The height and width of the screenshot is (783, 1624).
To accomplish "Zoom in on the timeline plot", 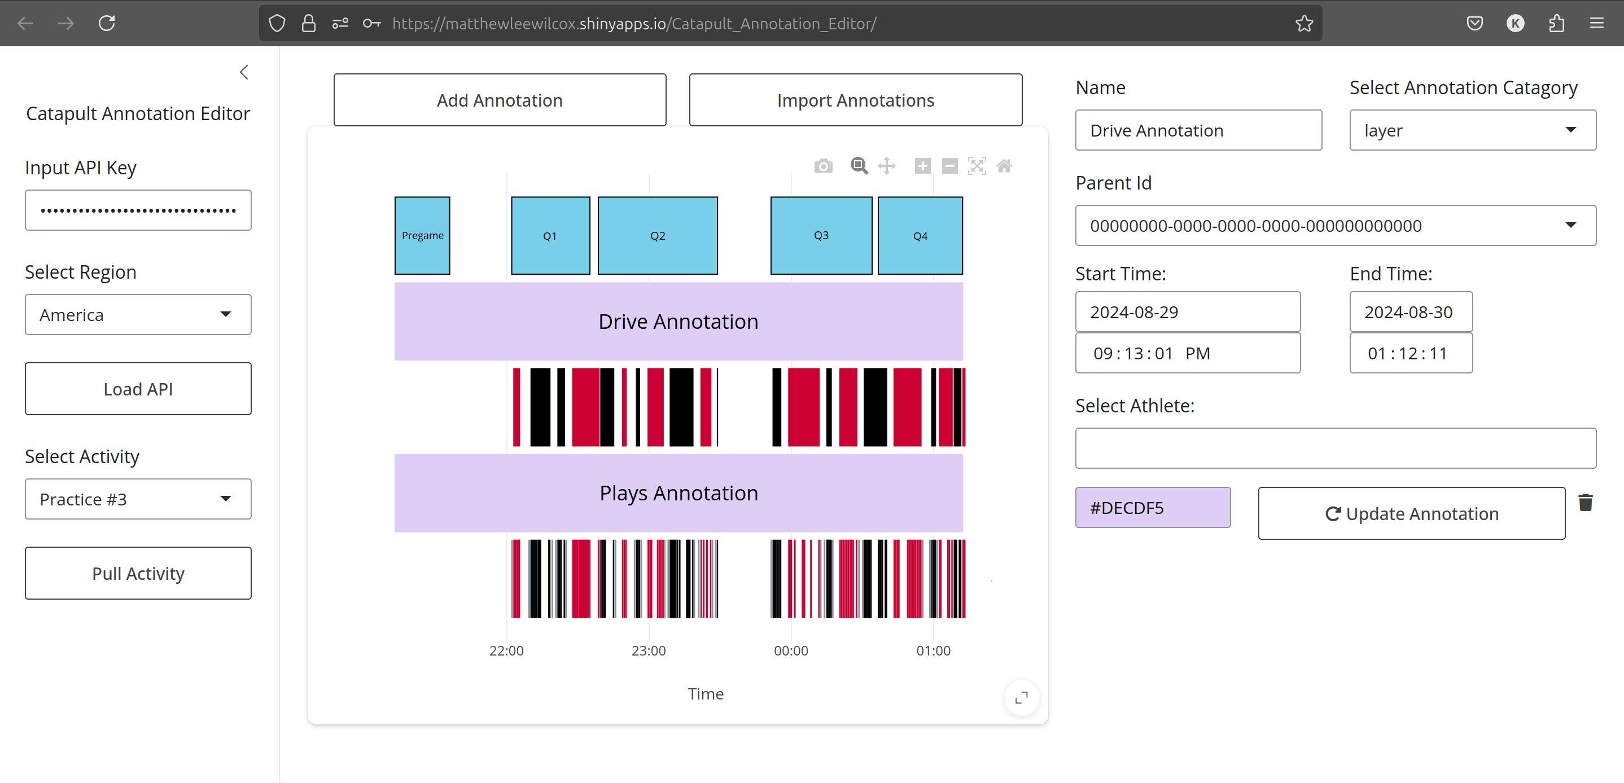I will click(922, 166).
